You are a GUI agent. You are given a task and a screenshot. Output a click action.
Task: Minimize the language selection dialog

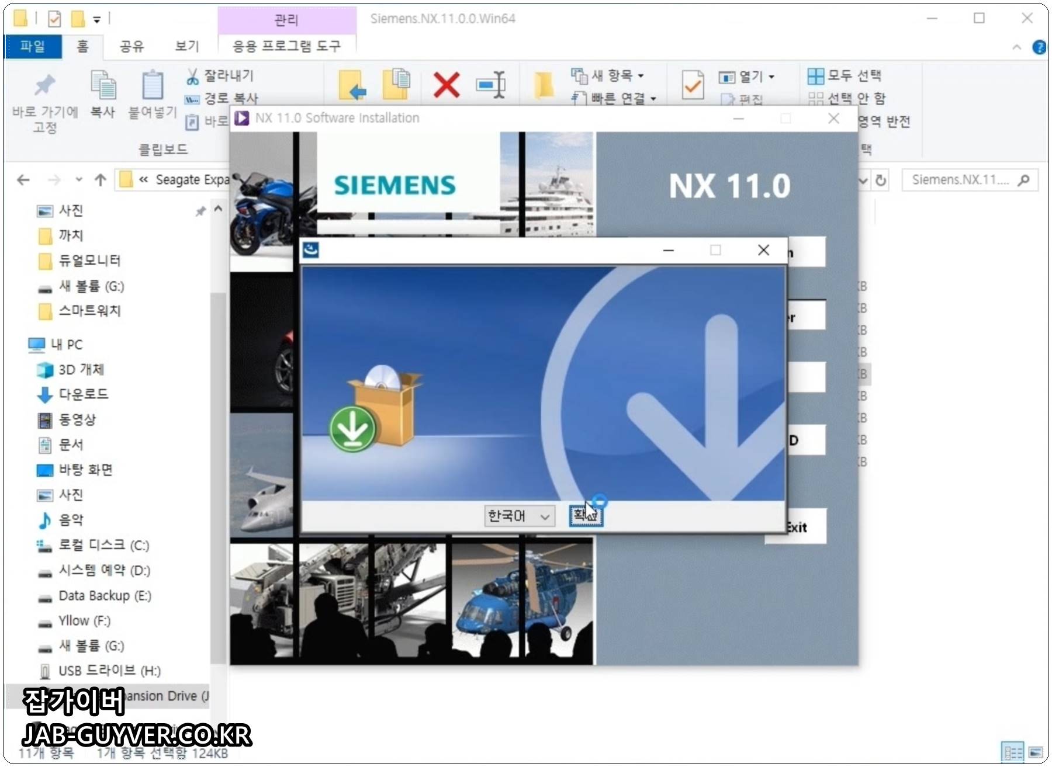coord(669,250)
